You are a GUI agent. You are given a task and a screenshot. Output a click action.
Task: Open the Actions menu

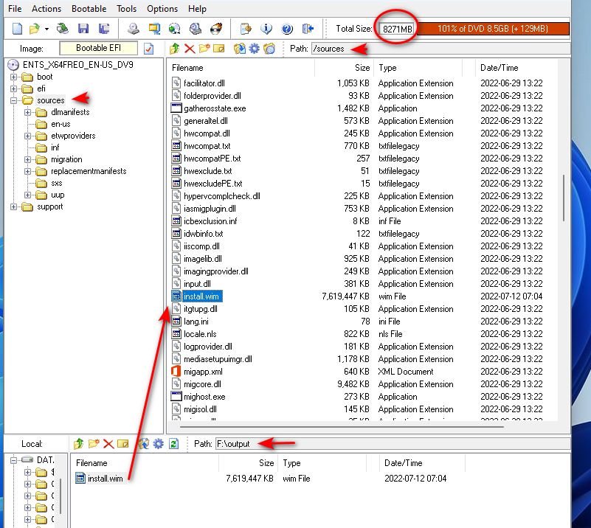coord(46,9)
